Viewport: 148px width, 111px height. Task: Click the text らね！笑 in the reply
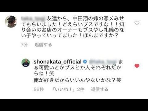click(x=44, y=74)
